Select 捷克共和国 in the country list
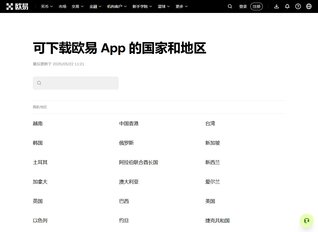 [217, 220]
